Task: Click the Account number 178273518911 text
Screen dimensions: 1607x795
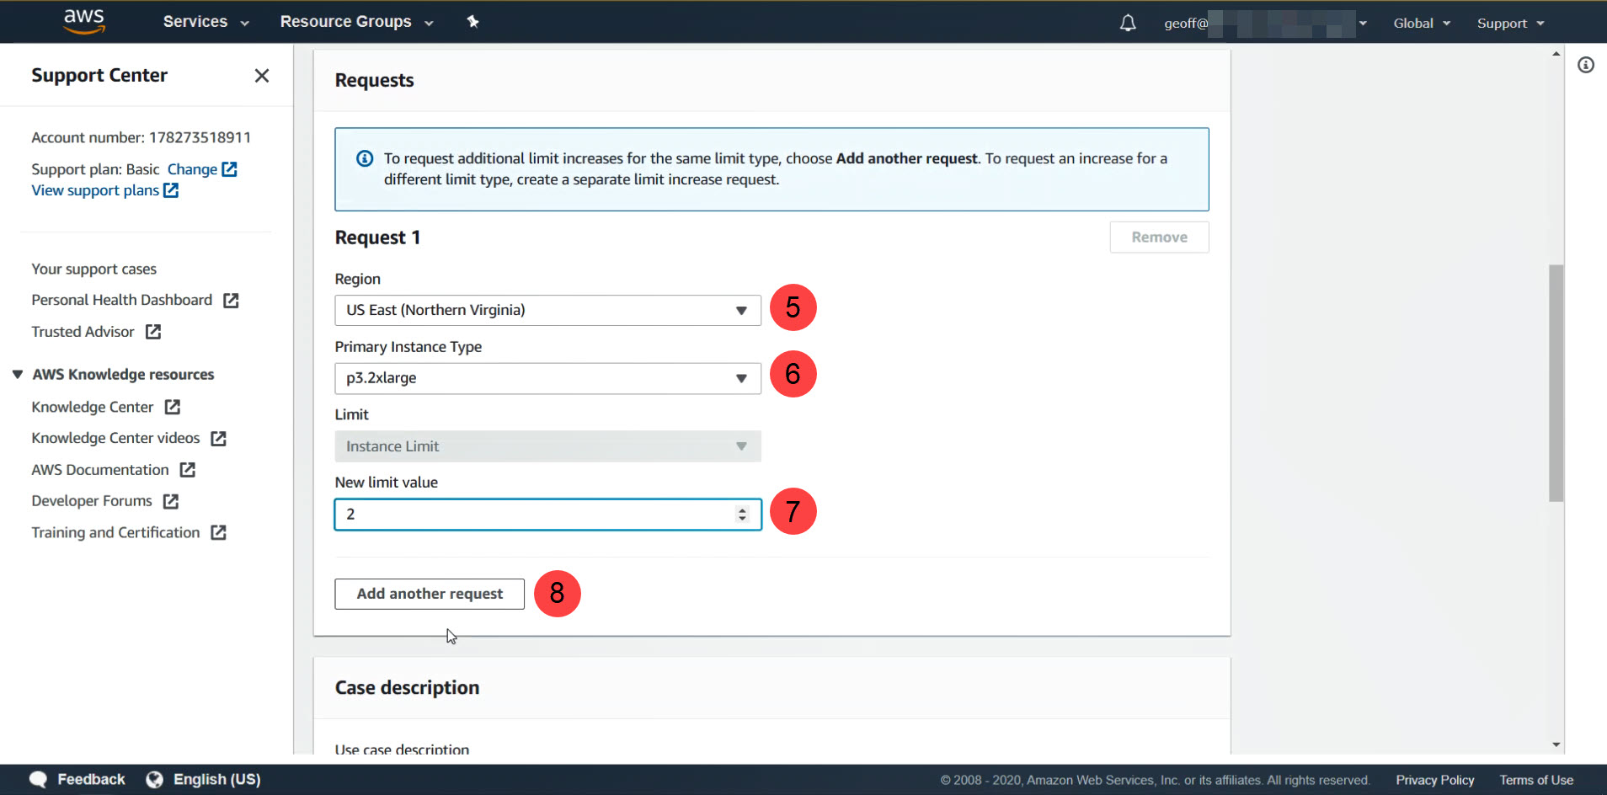Action: 141,137
